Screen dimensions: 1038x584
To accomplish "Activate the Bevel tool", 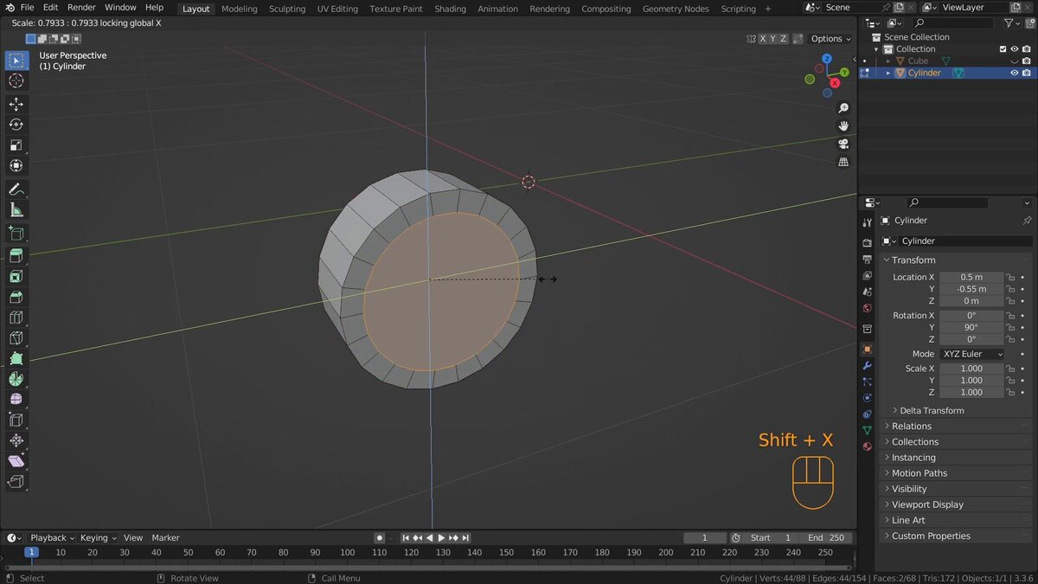I will pyautogui.click(x=16, y=298).
